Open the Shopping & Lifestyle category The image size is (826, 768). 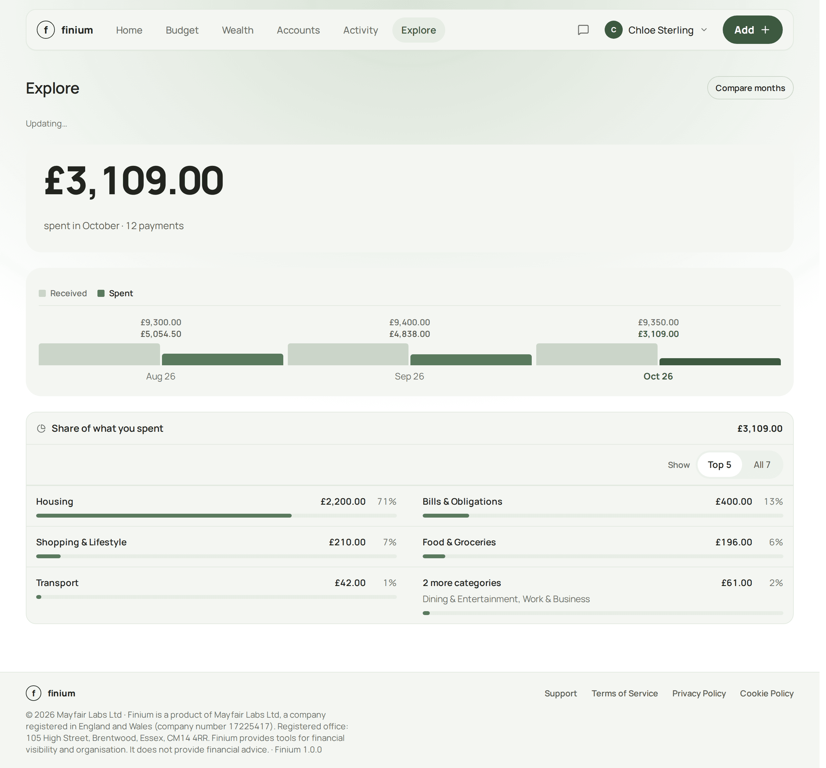tap(216, 547)
